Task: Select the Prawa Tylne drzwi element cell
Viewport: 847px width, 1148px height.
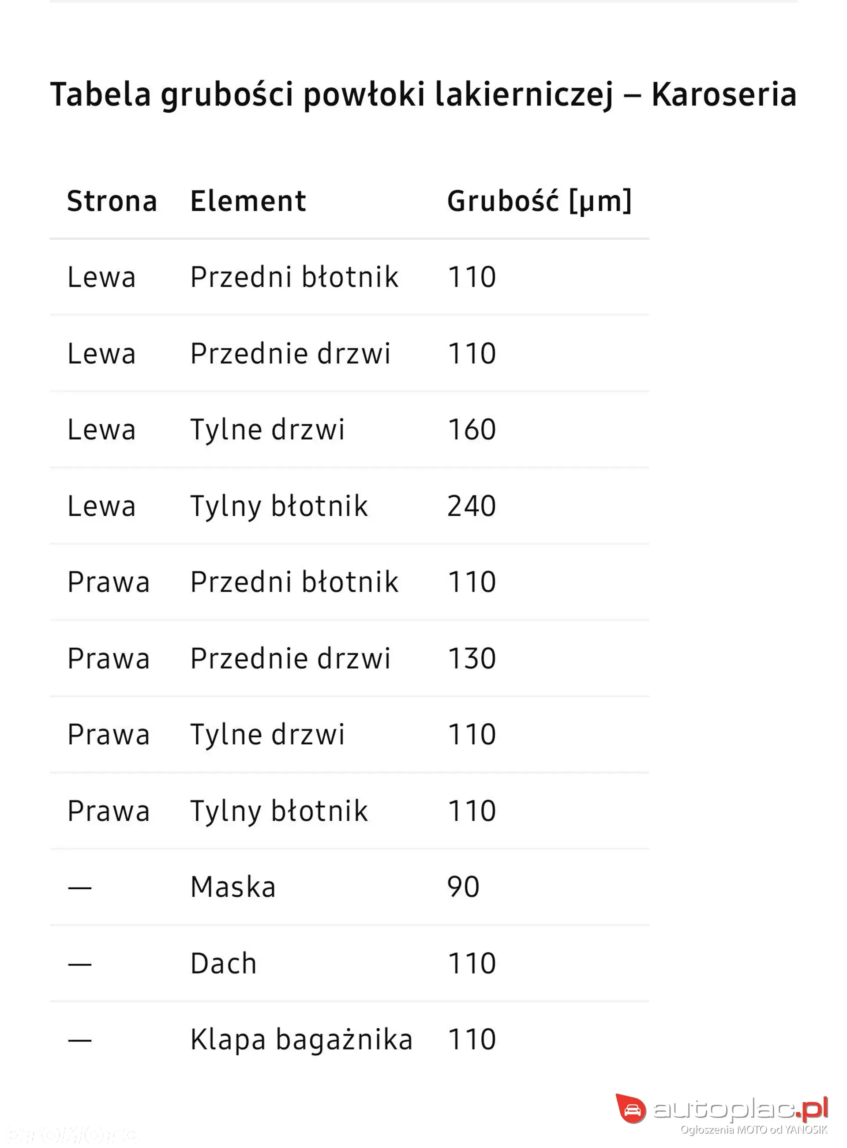Action: coord(268,734)
